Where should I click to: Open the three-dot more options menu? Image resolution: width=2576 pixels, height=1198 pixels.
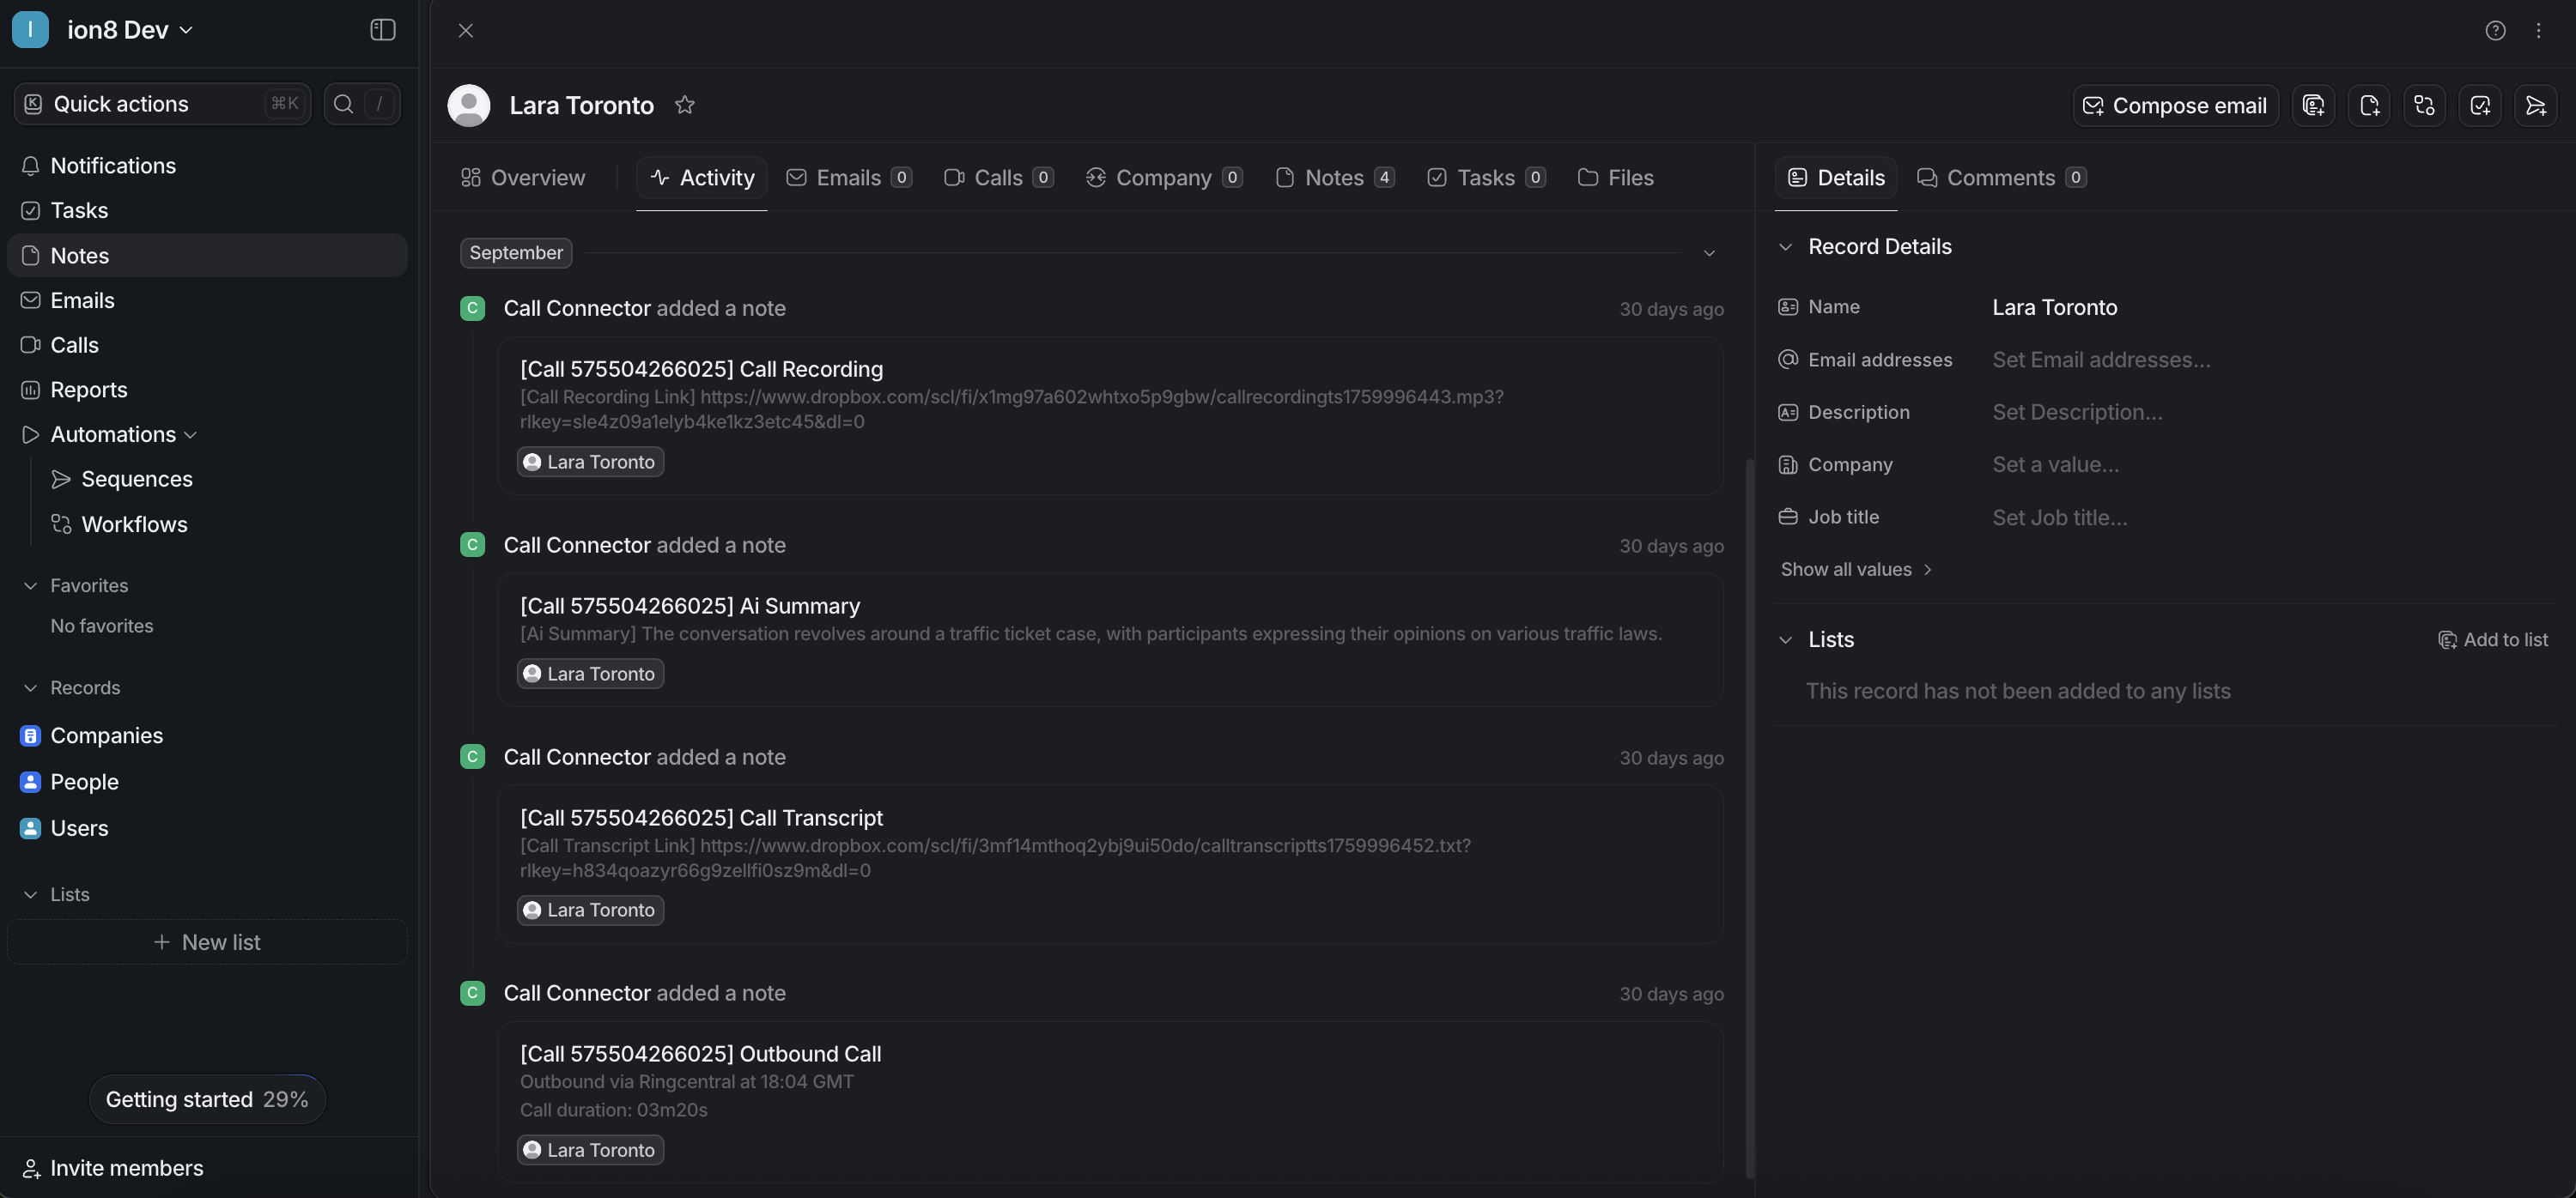pyautogui.click(x=2538, y=30)
